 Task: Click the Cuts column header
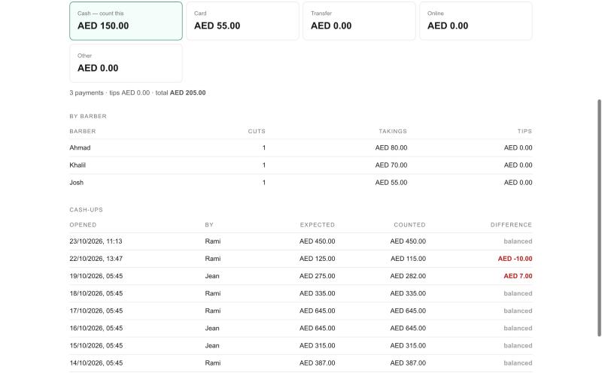pyautogui.click(x=257, y=131)
